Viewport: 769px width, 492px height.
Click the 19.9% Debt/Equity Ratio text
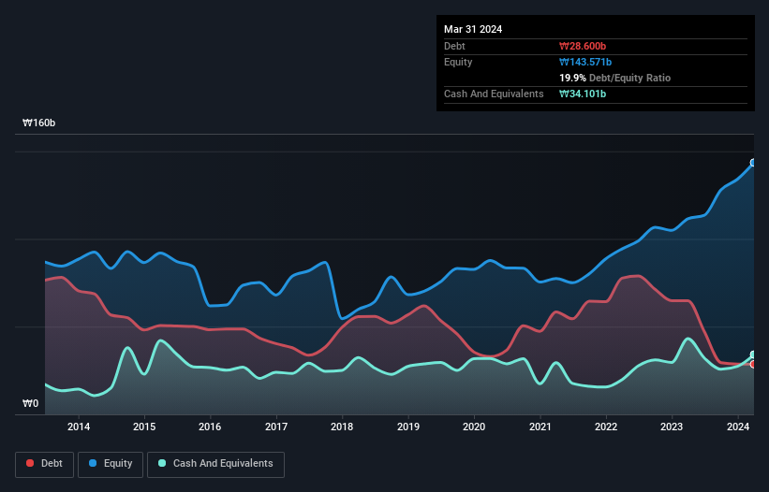pyautogui.click(x=615, y=78)
